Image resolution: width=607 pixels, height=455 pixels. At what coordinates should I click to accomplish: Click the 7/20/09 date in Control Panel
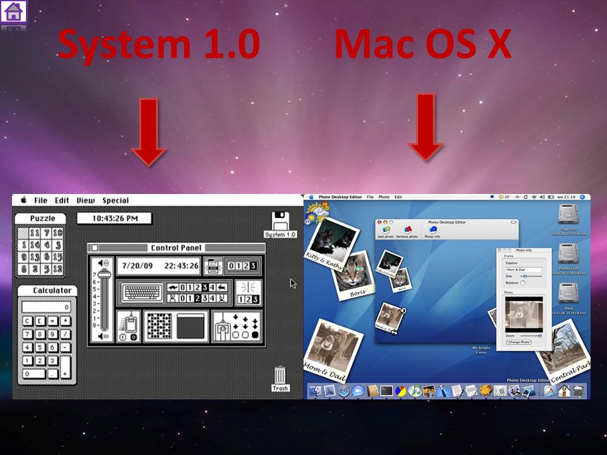click(x=137, y=266)
